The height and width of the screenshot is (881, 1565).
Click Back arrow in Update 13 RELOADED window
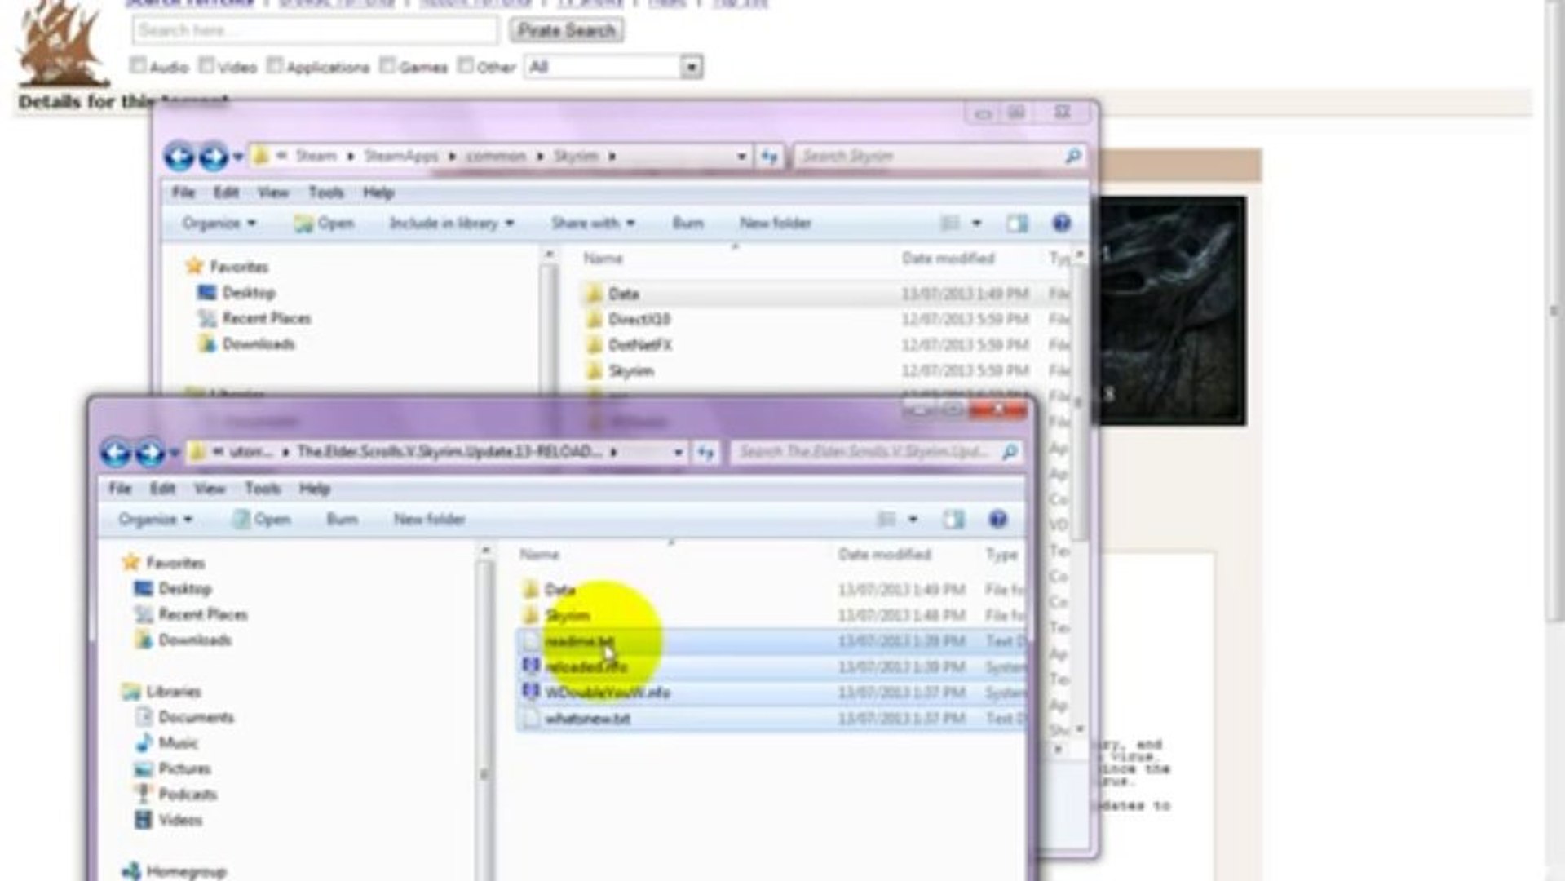point(115,453)
